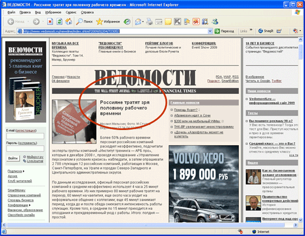Open the '$200 млн на мобильный WiMax' link

coord(197,121)
